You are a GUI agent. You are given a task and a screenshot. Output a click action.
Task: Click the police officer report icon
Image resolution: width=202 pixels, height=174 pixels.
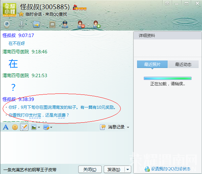point(65,24)
